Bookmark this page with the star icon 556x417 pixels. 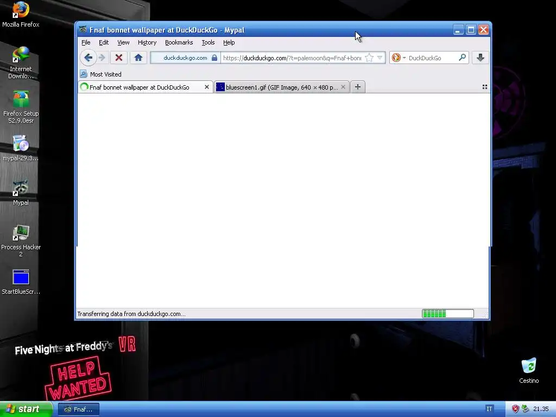coord(369,58)
